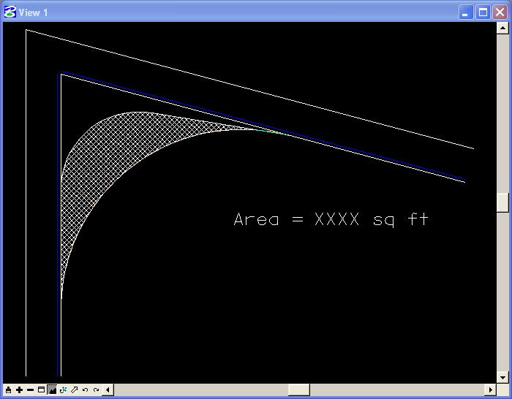
Task: Click the View Next redo icon
Action: (x=96, y=389)
